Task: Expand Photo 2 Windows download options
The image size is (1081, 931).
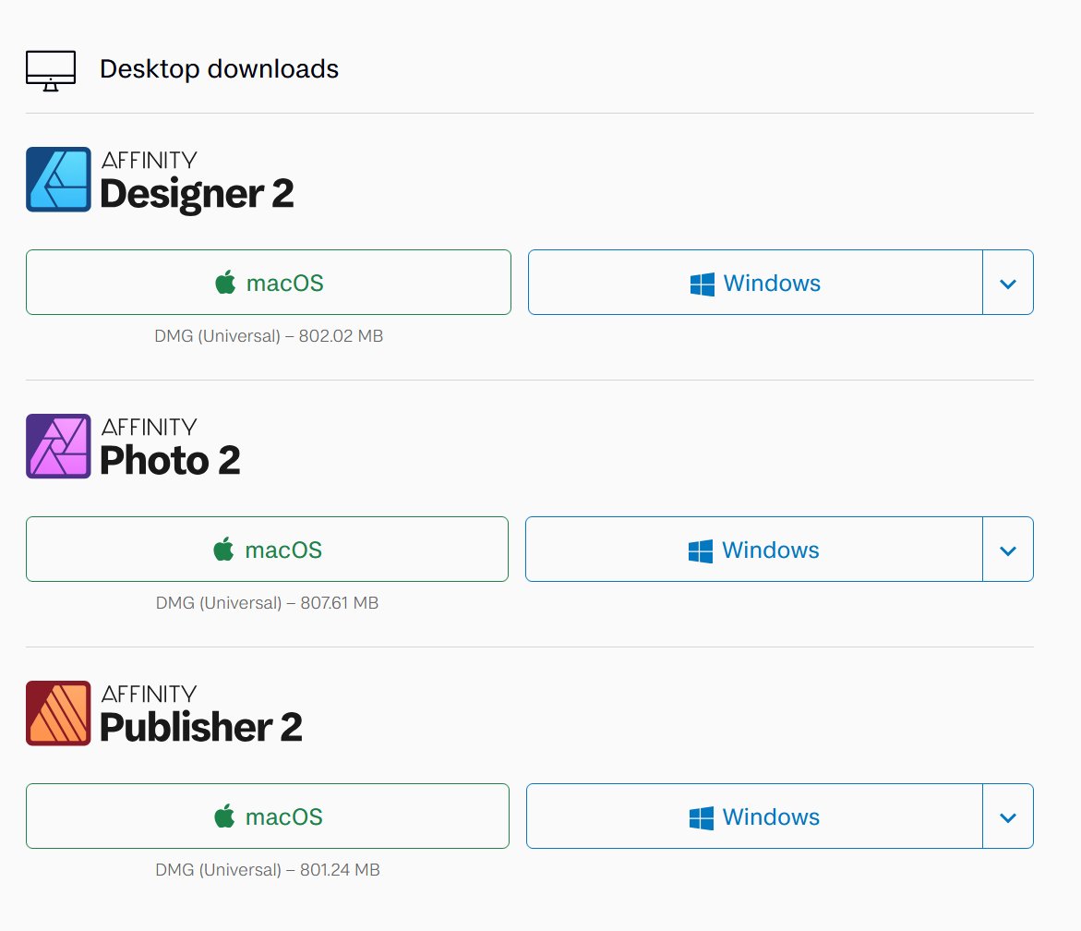Action: pyautogui.click(x=1008, y=549)
